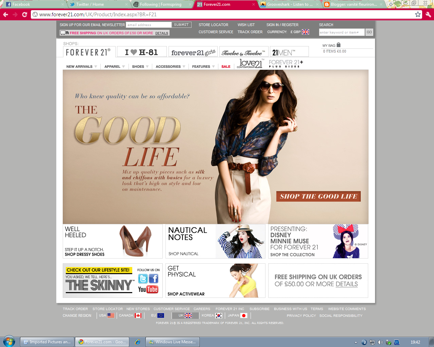Show hidden system tray icons arrow
Screen dimensions: 434x347
tap(356, 342)
